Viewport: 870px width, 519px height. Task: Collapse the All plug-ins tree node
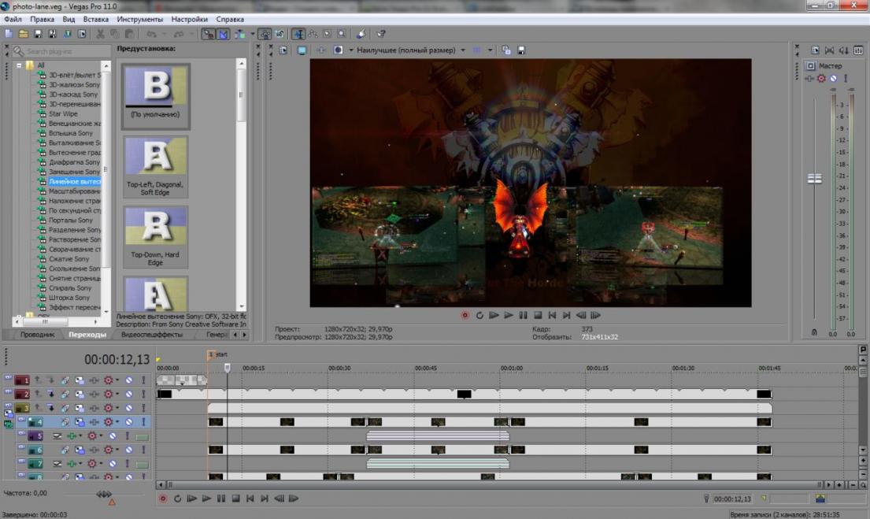pos(19,65)
